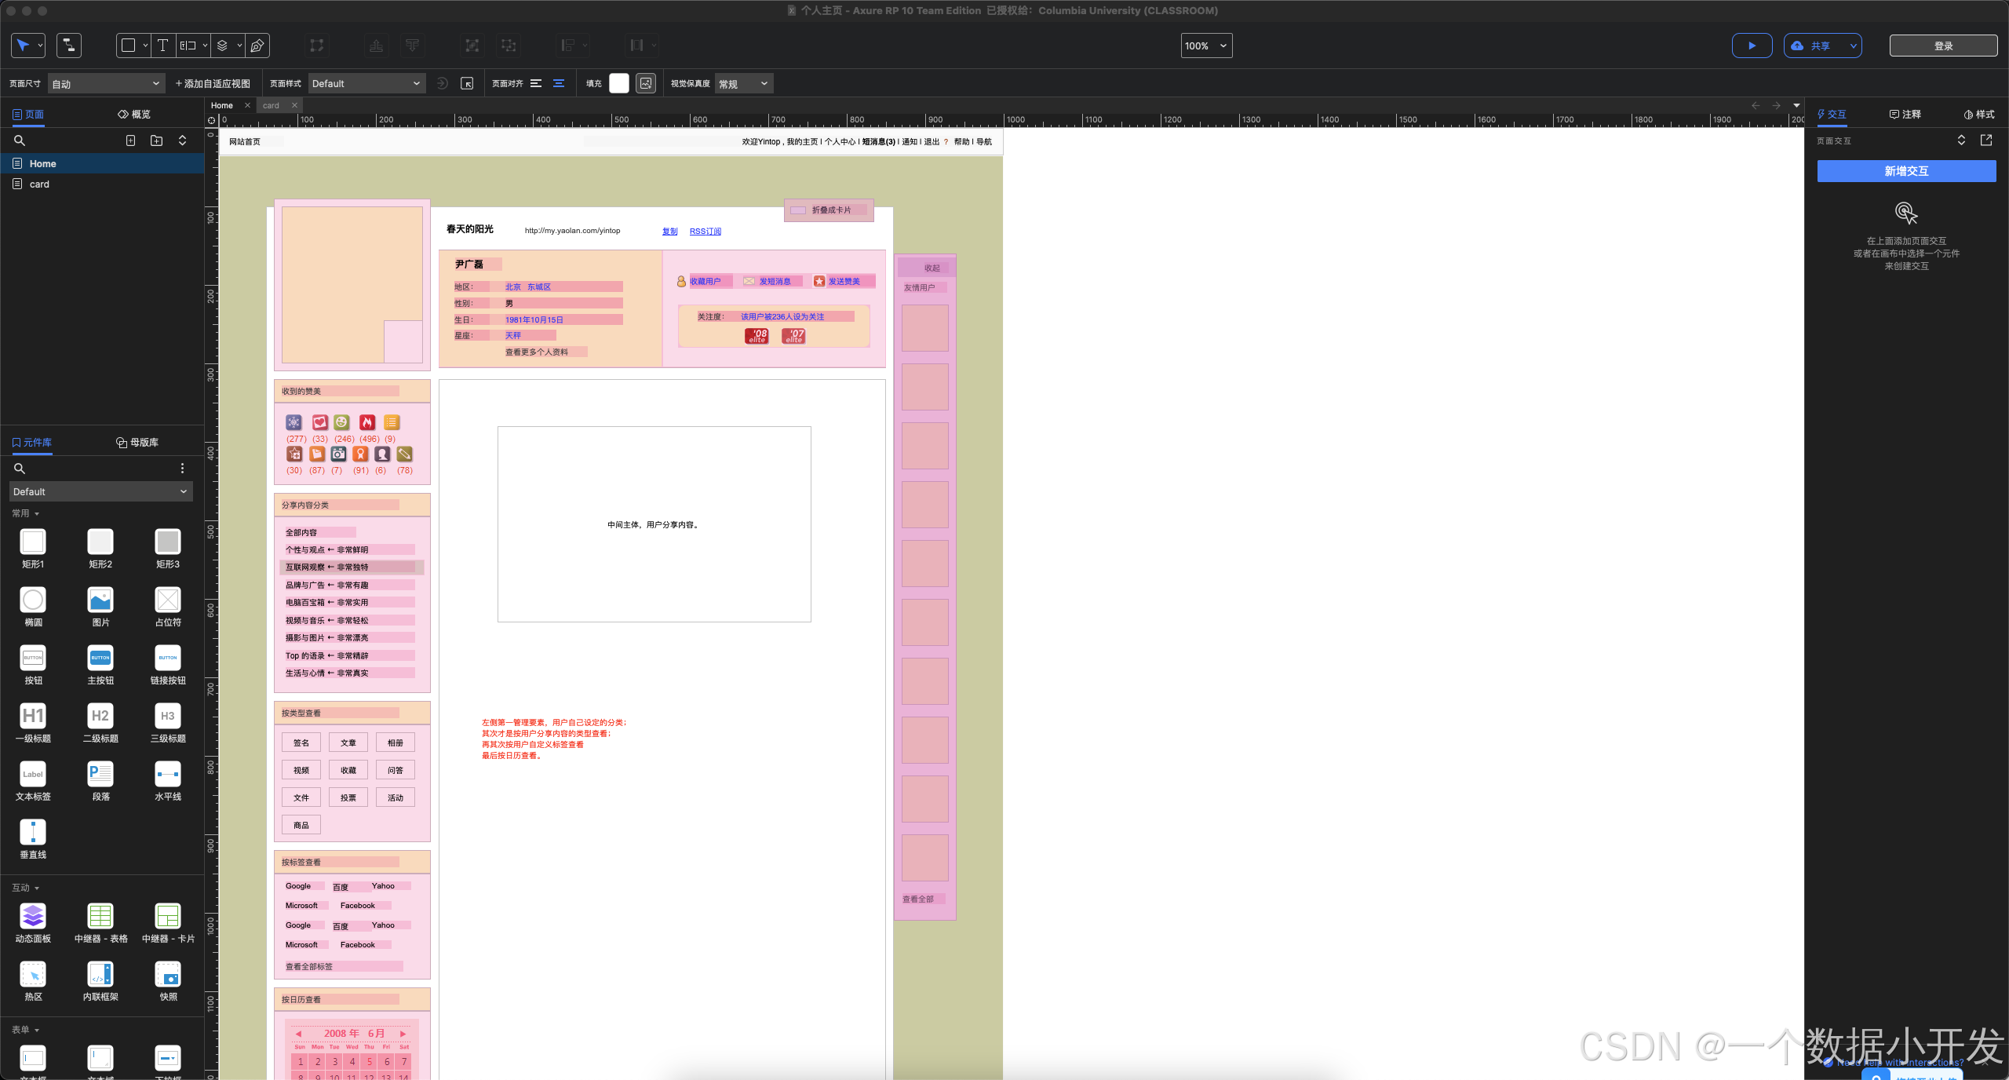This screenshot has width=2009, height=1080.
Task: Click the fill image icon
Action: [646, 83]
